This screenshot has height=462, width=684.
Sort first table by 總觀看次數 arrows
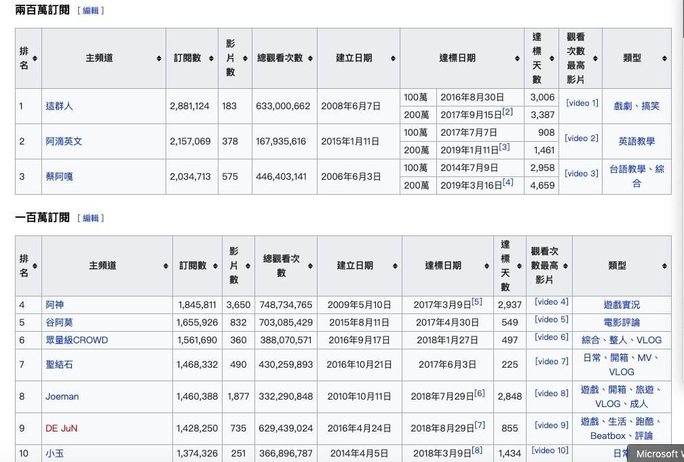pyautogui.click(x=312, y=58)
